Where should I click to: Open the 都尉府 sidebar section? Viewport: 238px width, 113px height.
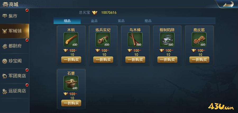click(15, 46)
